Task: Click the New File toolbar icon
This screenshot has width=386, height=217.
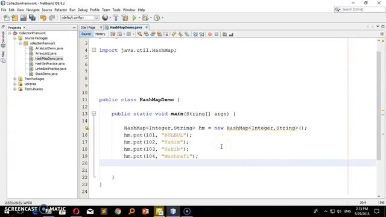Action: coord(7,17)
